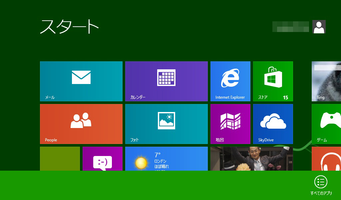Screen dimensions: 341x200
Task: Open the ゲーム (Games) Xbox tile
Action: click(326, 124)
